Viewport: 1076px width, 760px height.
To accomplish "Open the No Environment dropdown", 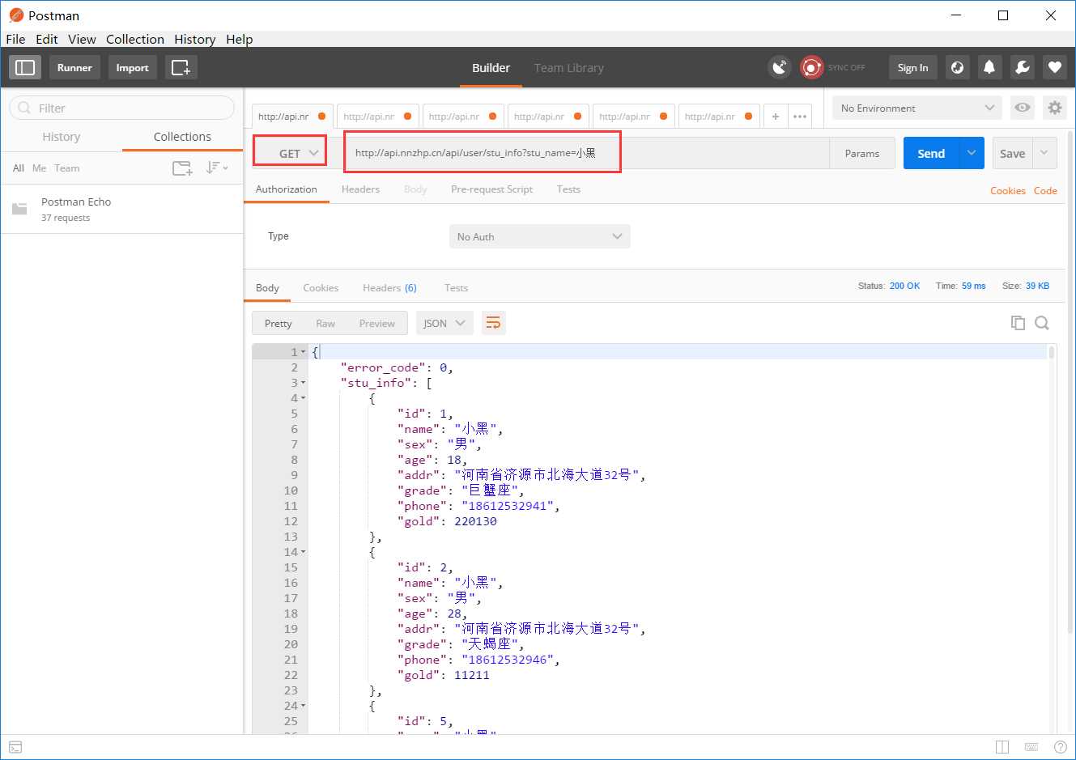I will (x=917, y=108).
